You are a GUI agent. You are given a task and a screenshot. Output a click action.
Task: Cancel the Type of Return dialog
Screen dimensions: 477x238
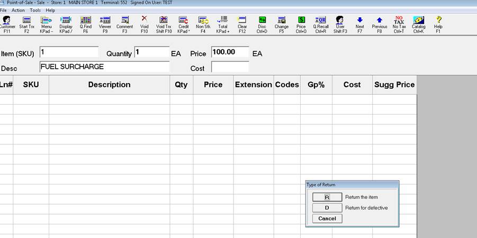327,218
